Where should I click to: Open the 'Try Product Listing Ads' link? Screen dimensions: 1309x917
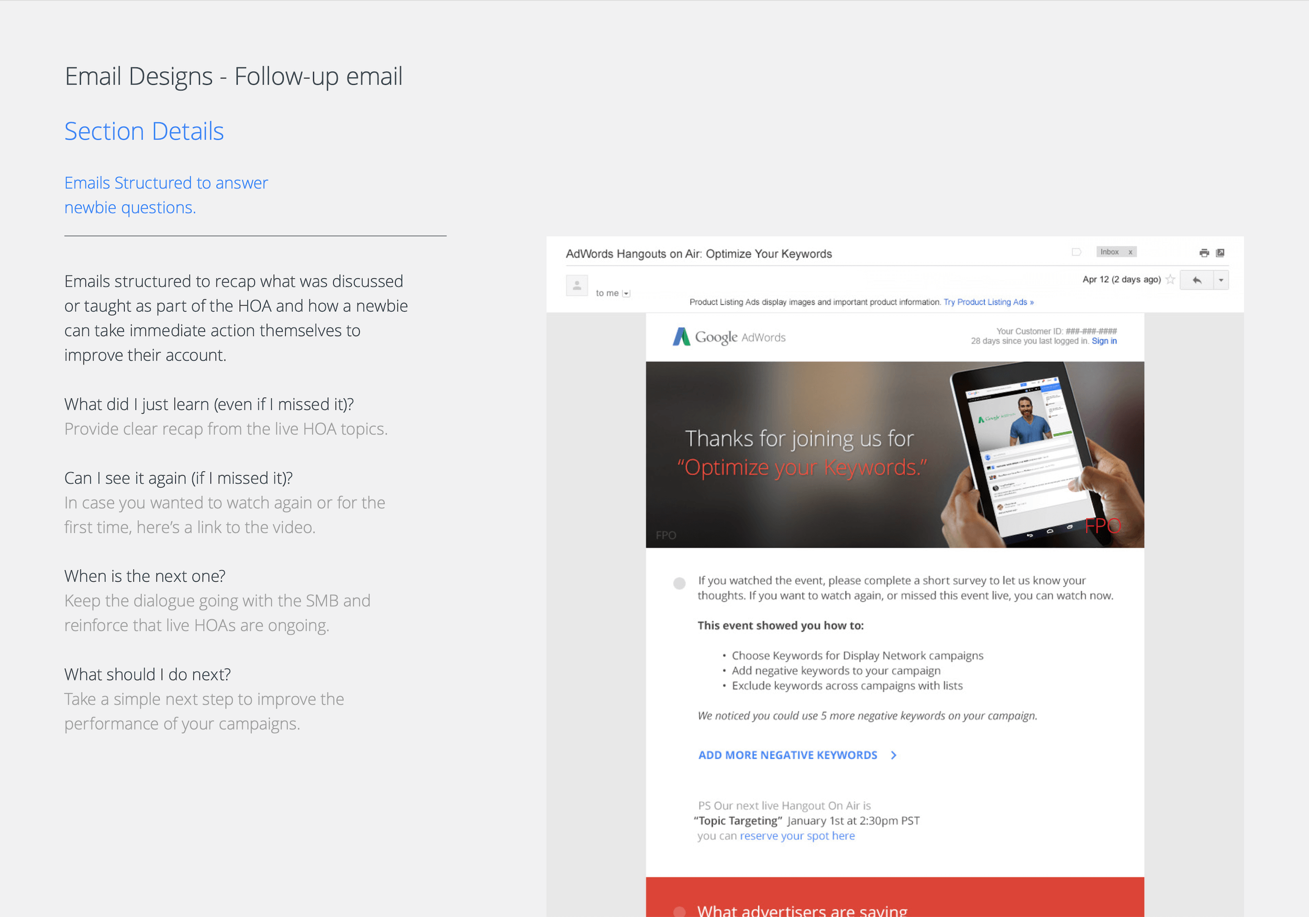(x=988, y=302)
